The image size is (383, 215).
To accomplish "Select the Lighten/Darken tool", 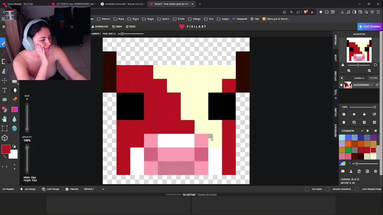I will [x=14, y=90].
